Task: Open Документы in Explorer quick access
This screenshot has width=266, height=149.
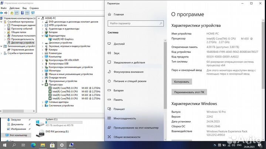Action: 17,124
